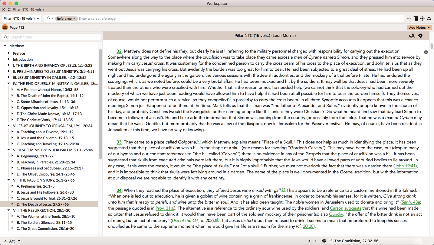This screenshot has width=434, height=245.
Task: Open the Gundry hyperlink
Action: (x=336, y=214)
